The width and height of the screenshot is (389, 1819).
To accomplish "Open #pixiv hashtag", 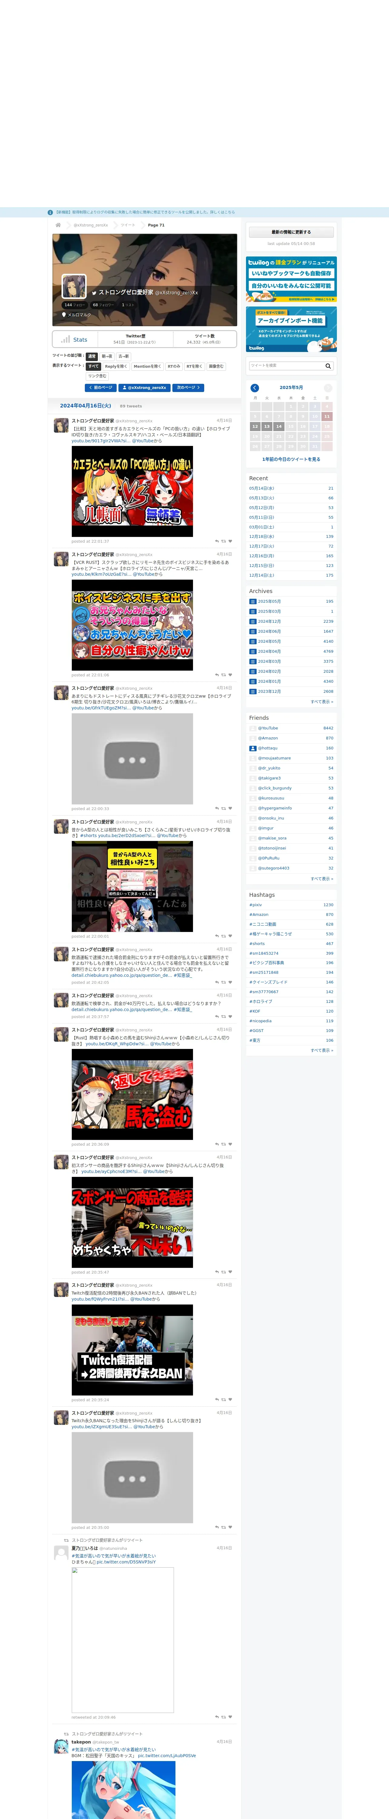I will [256, 905].
